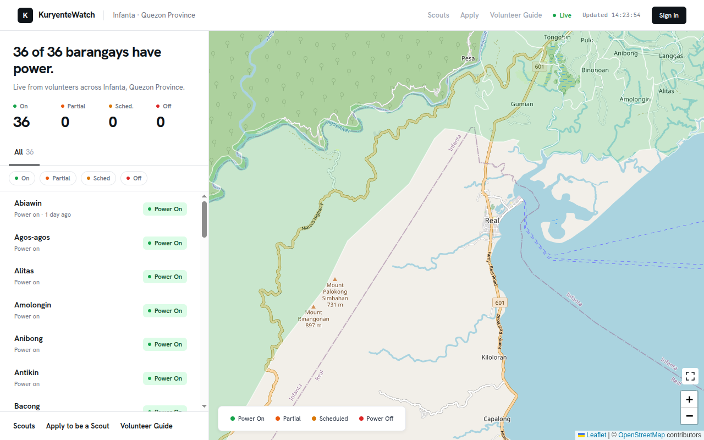Select the All 36 tab

(24, 152)
